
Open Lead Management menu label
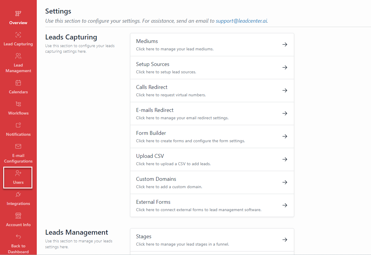click(x=18, y=68)
